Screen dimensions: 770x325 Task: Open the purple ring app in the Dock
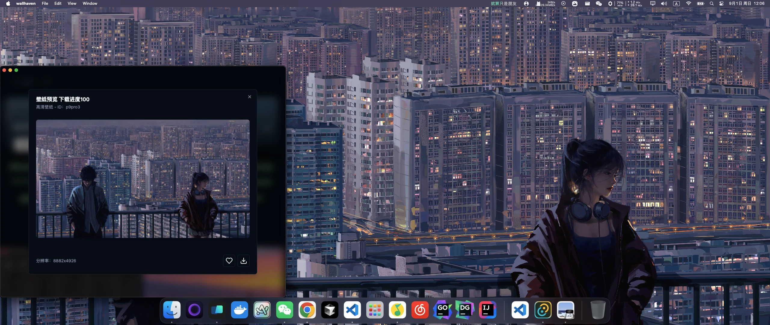pos(194,310)
